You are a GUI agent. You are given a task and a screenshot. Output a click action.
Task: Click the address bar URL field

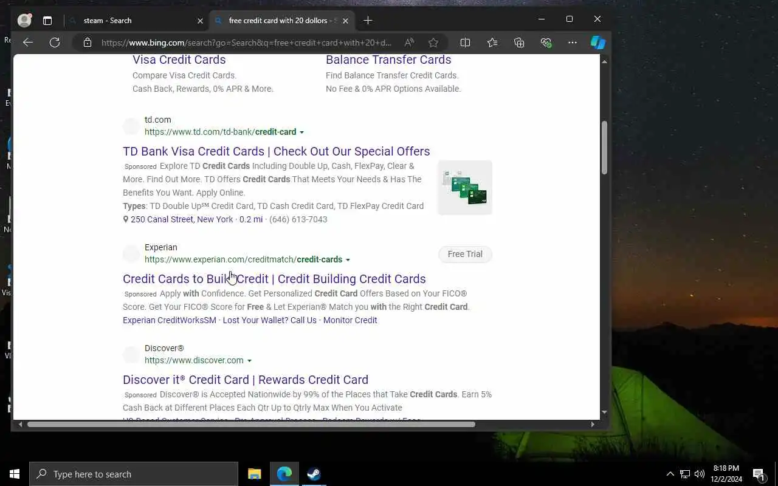[x=246, y=43]
